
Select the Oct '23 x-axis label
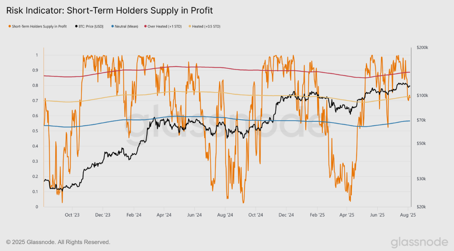[72, 215]
